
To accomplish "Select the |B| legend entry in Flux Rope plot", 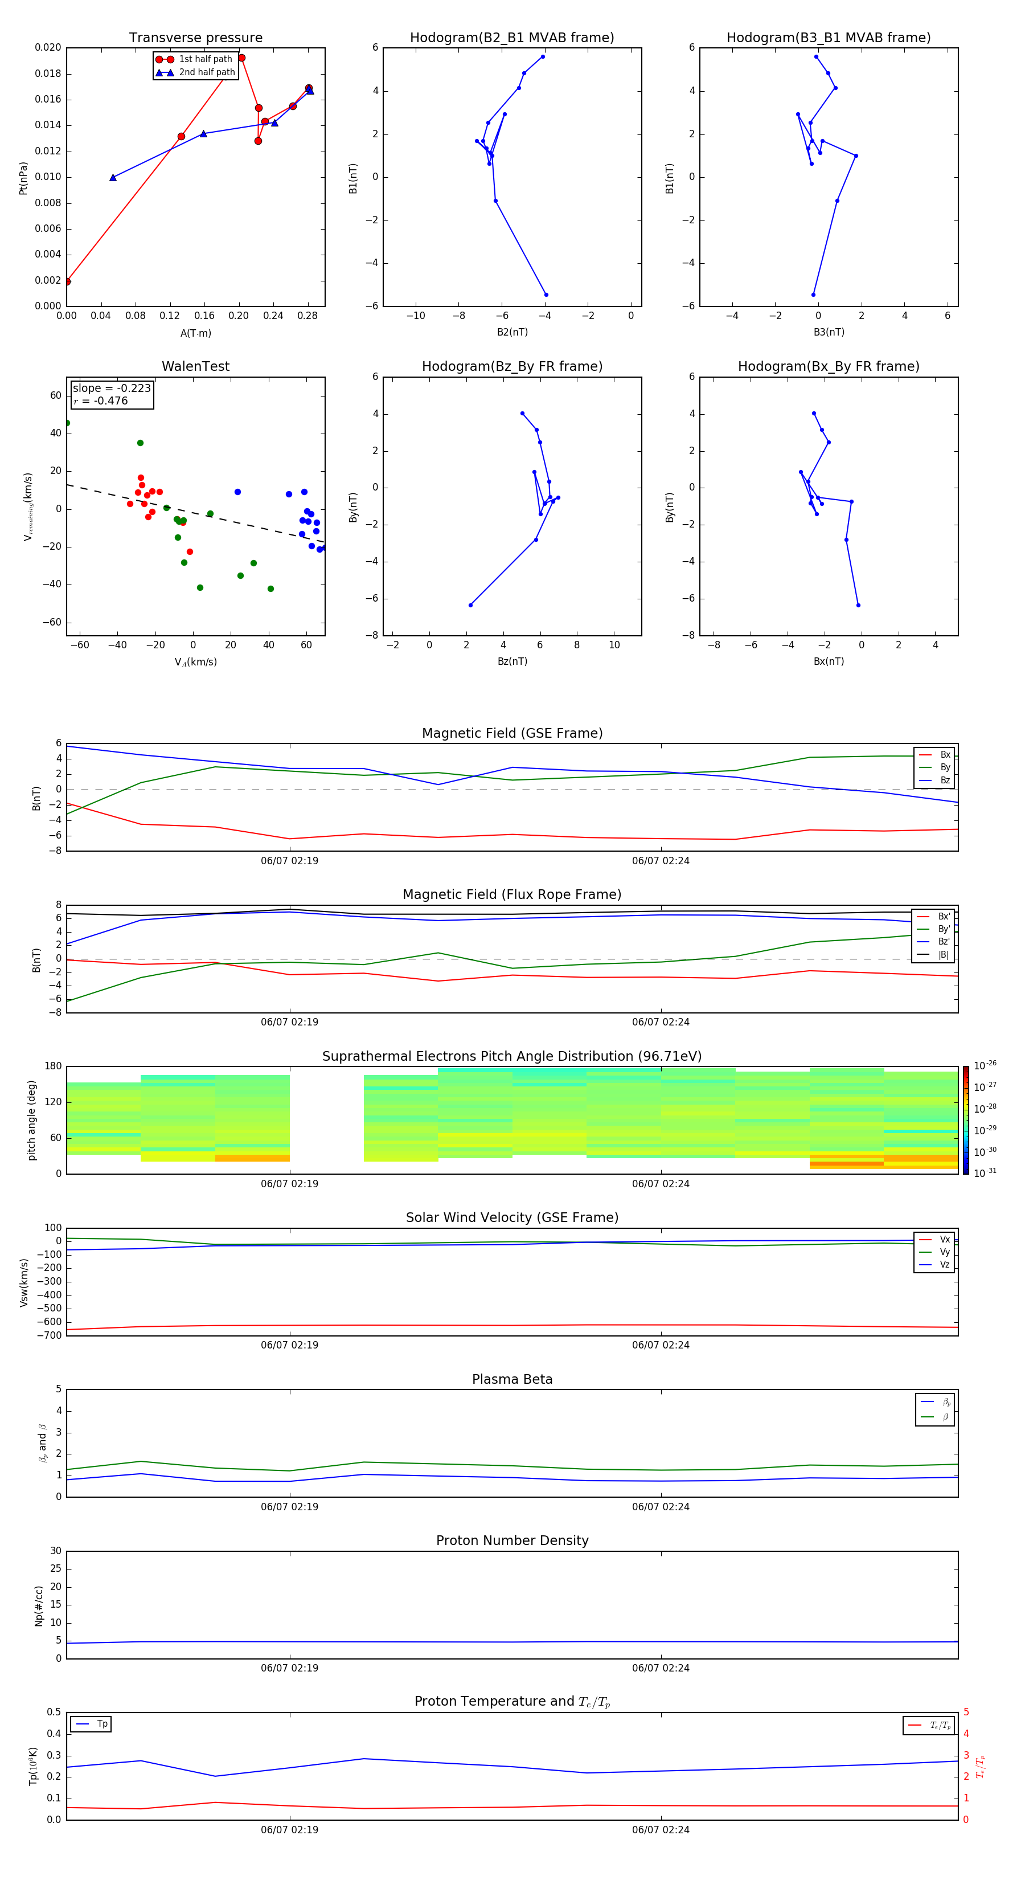I will (933, 955).
